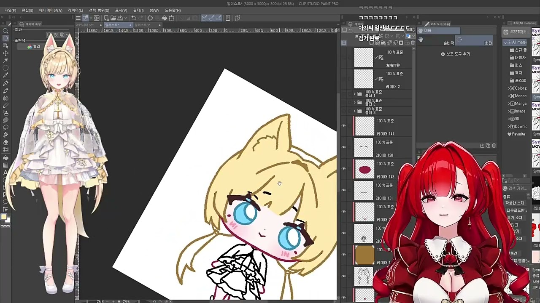
Task: Click the Redo arrow in command bar
Action: click(141, 18)
